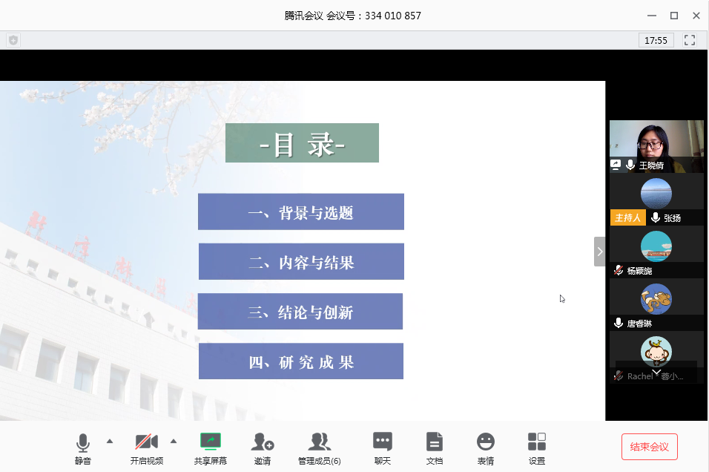Start screen sharing via 共享屏幕
This screenshot has width=709, height=472.
(x=211, y=449)
